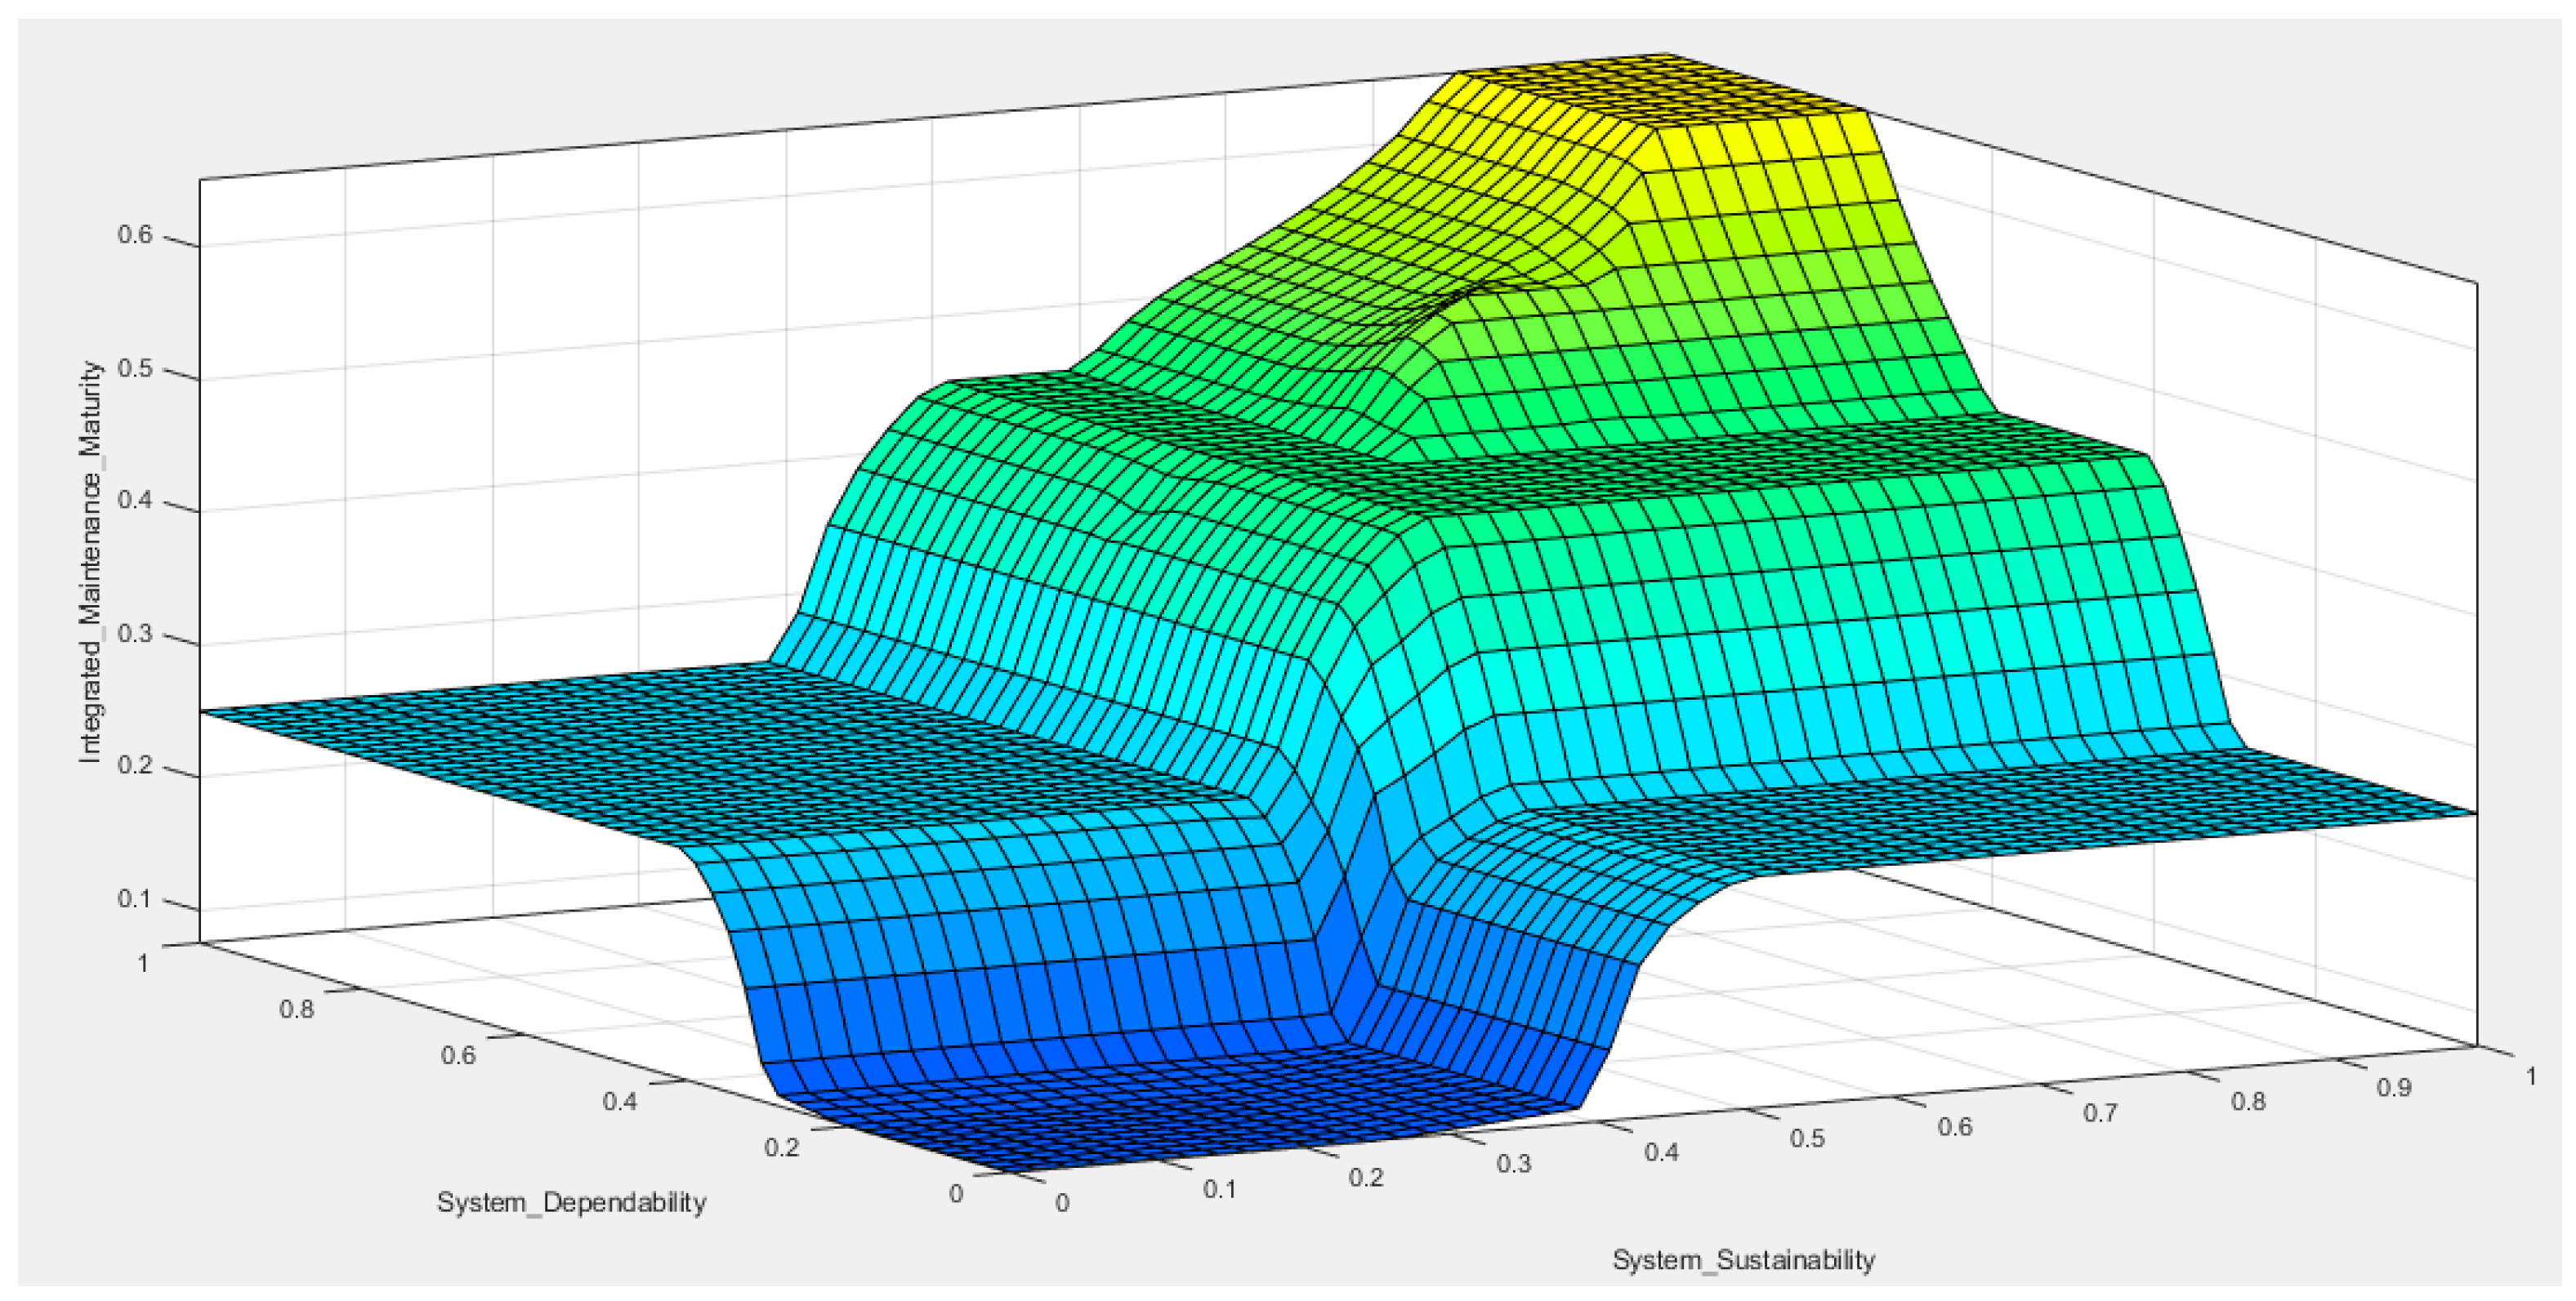Click the 0.5 tick on the vertical axis
The image size is (2576, 1301).
pos(135,369)
